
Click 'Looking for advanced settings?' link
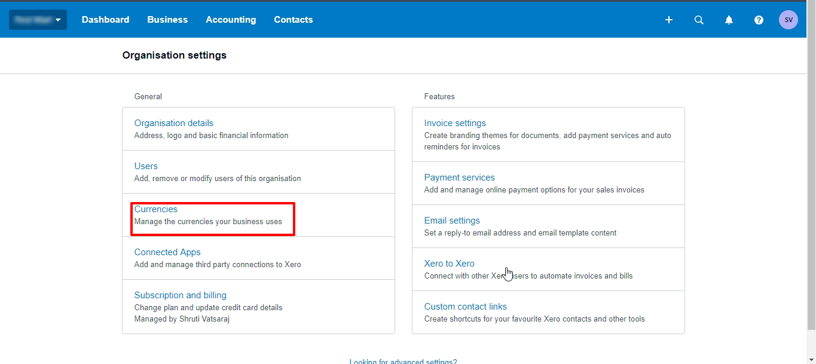coord(403,361)
